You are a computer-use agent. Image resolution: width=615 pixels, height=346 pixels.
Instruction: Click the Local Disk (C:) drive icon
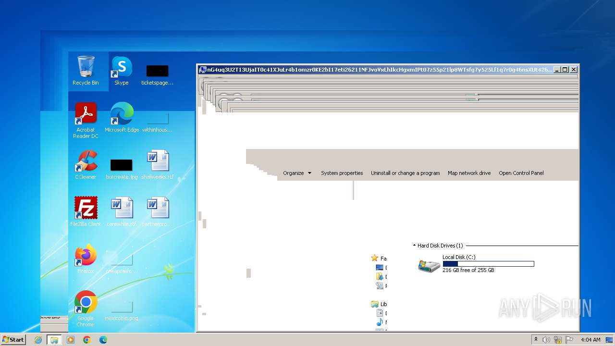pyautogui.click(x=429, y=265)
